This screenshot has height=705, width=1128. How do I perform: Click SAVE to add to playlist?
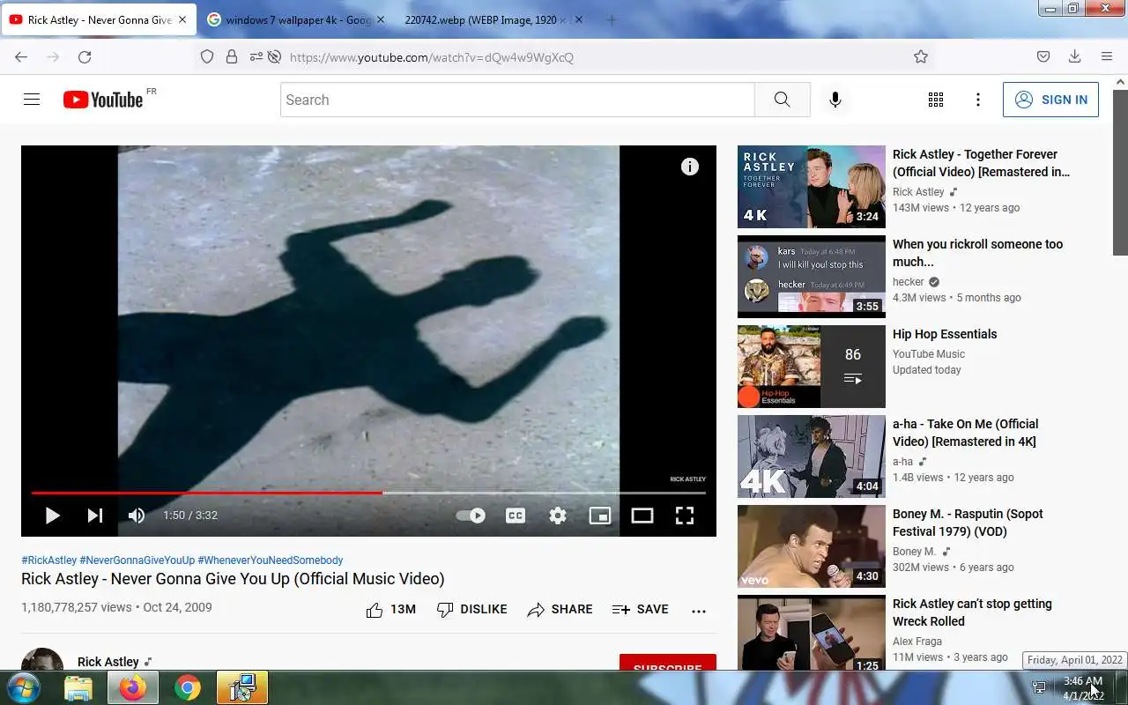click(x=641, y=610)
